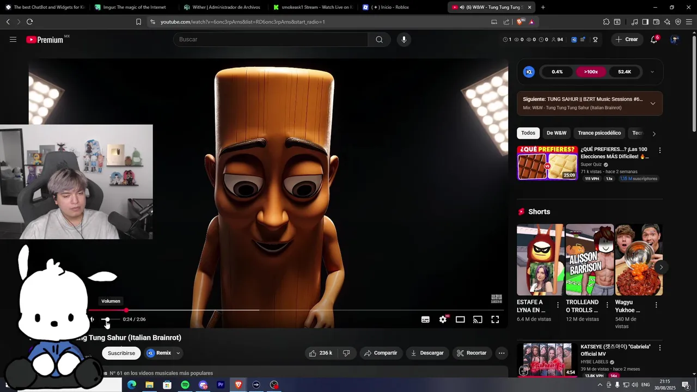The image size is (697, 392).
Task: Open Brave Rewards triangle icon
Action: 531,22
